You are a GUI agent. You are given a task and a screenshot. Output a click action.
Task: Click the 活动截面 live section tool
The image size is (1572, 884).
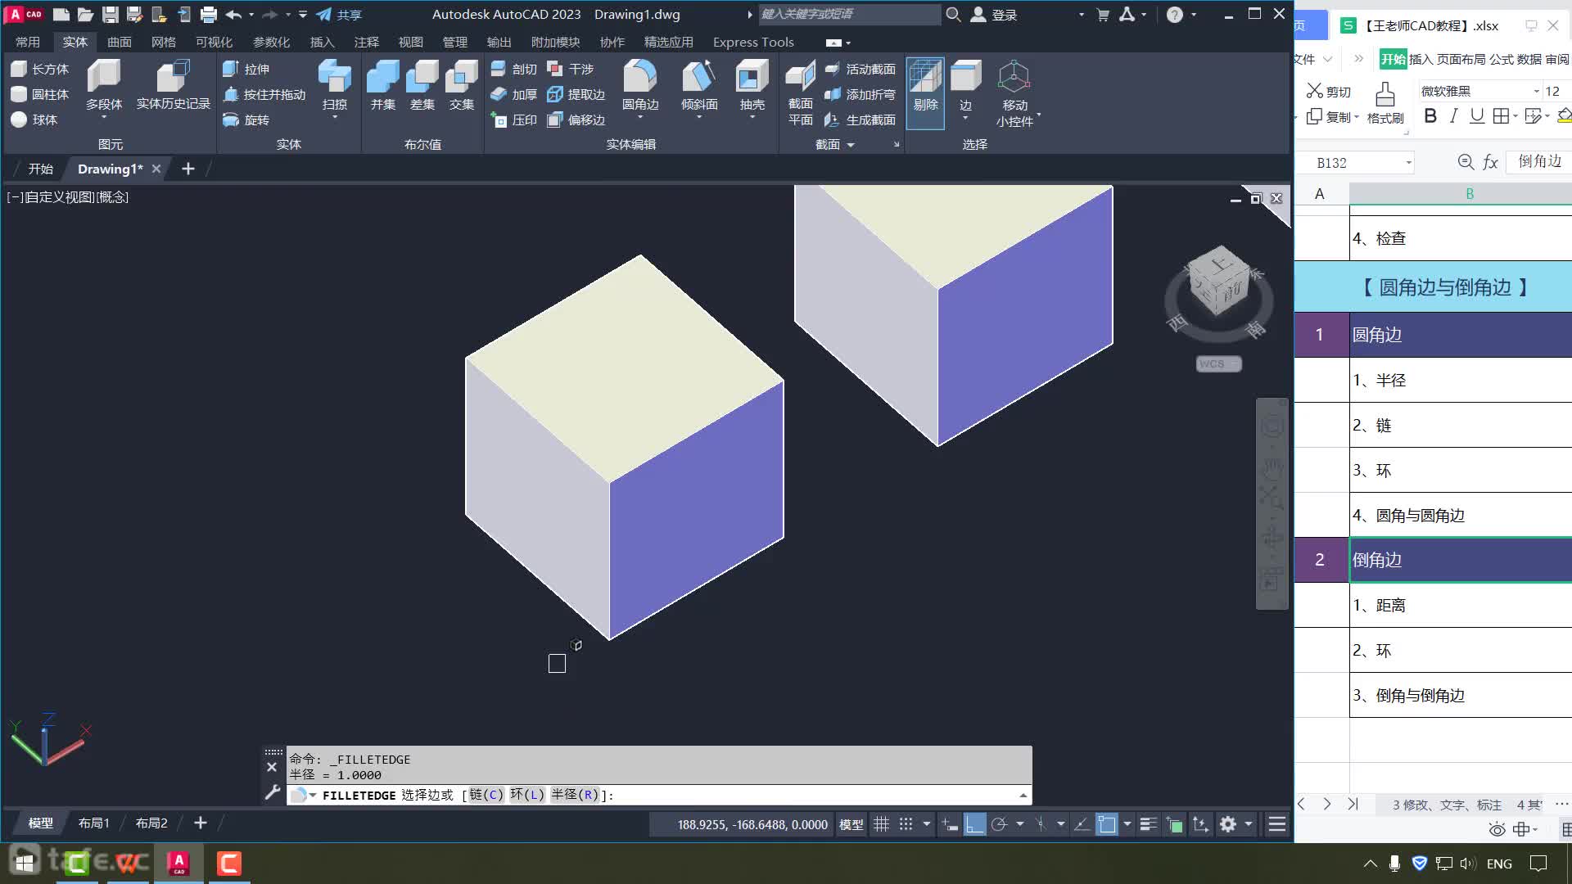click(861, 70)
